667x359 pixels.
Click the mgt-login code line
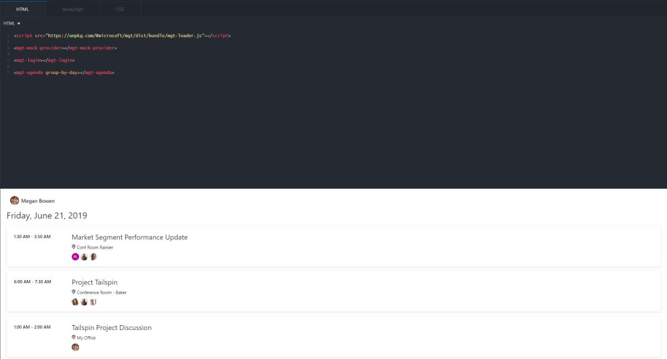point(44,60)
